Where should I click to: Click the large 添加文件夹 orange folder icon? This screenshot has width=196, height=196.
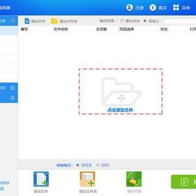pyautogui.click(x=88, y=179)
